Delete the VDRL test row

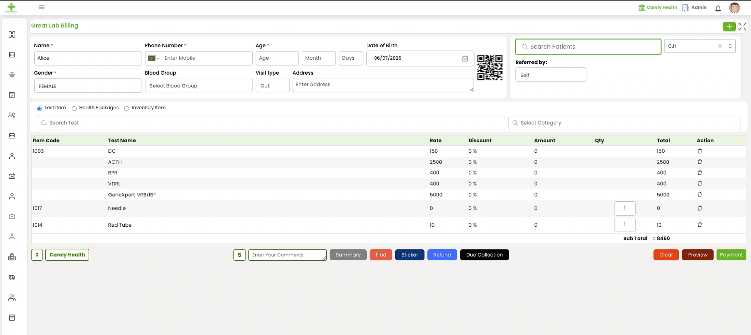coord(700,183)
